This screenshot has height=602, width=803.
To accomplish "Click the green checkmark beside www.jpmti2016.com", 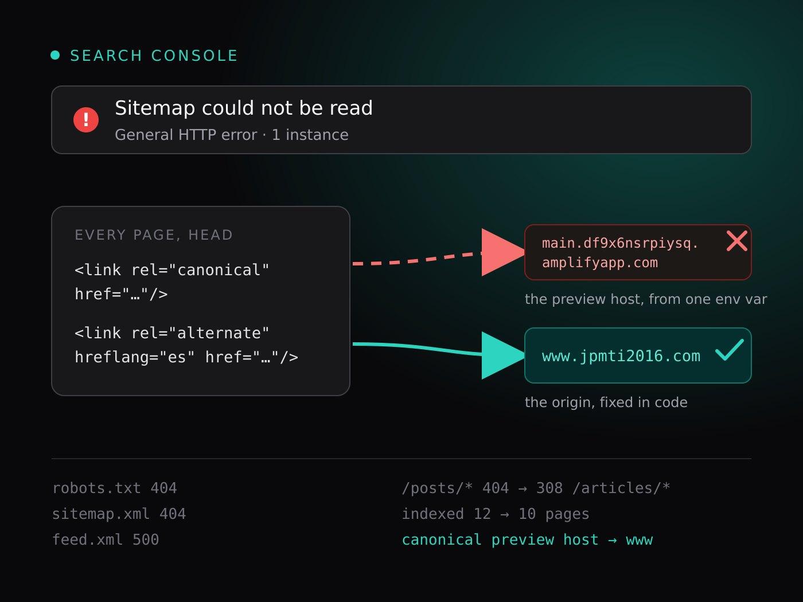I will [730, 349].
